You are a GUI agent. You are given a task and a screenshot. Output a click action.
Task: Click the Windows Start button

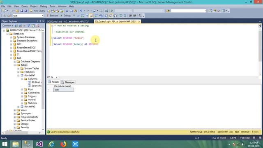5,144
